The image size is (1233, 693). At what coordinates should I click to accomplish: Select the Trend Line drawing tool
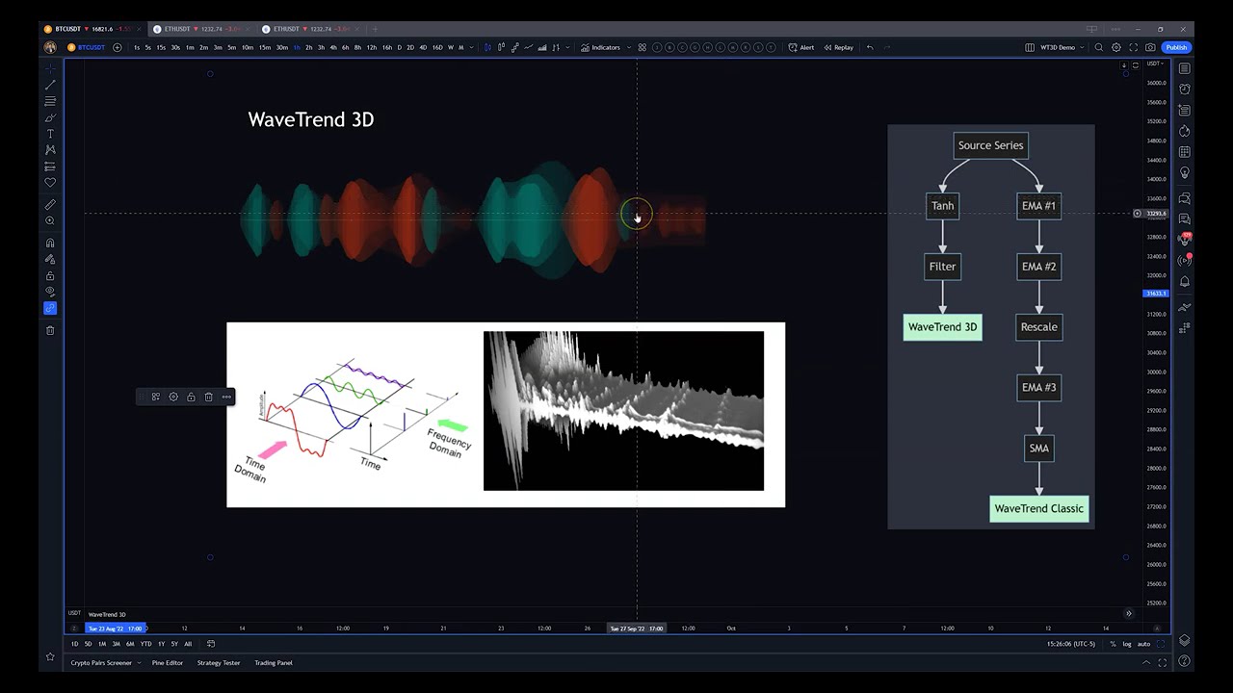click(50, 85)
